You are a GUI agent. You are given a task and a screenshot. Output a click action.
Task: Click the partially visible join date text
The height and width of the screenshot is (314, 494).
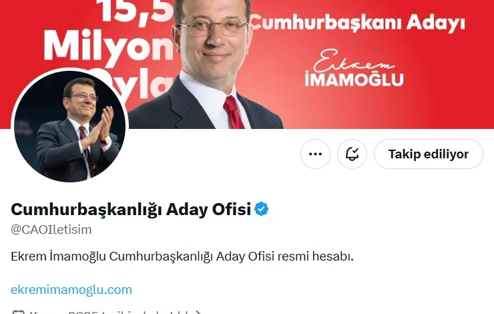pyautogui.click(x=111, y=312)
